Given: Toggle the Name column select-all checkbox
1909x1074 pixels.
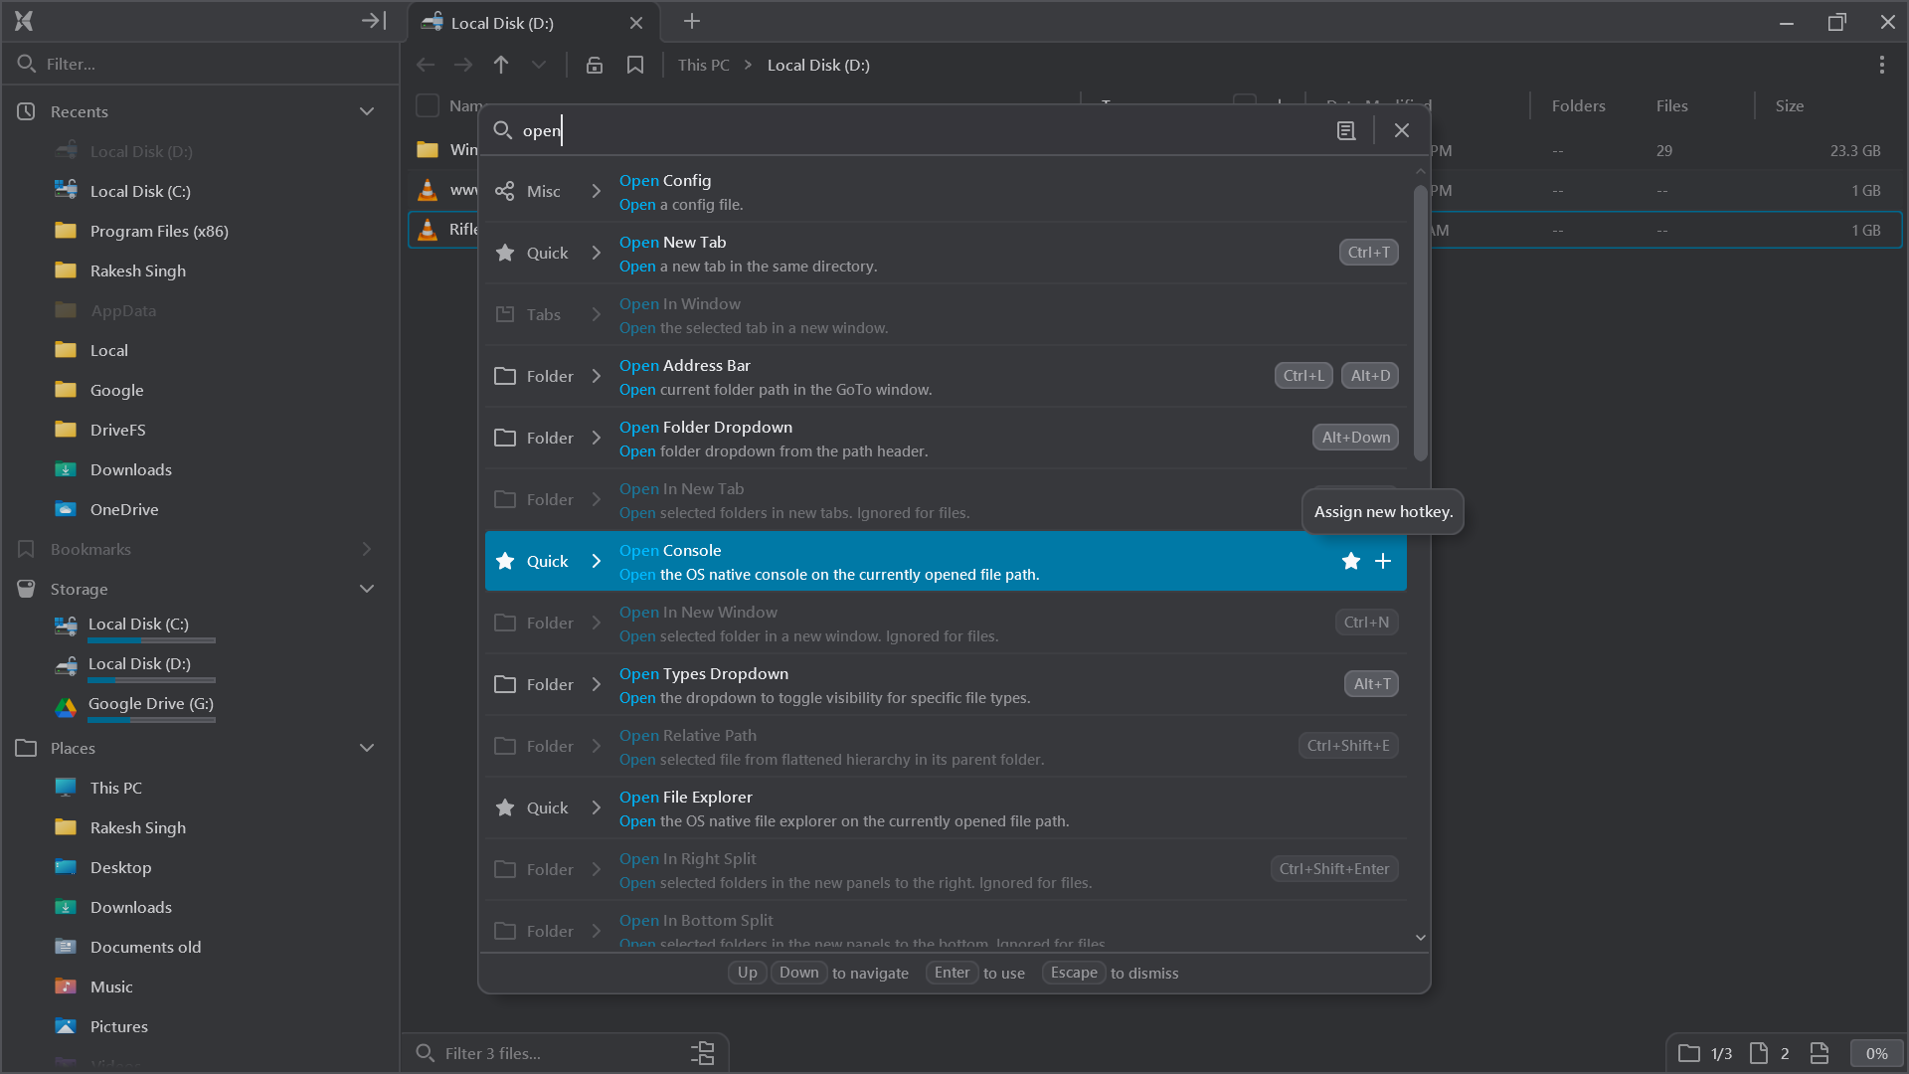Looking at the screenshot, I should click(x=426, y=104).
